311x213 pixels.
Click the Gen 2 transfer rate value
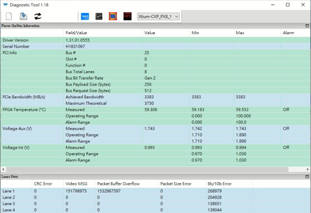150,78
